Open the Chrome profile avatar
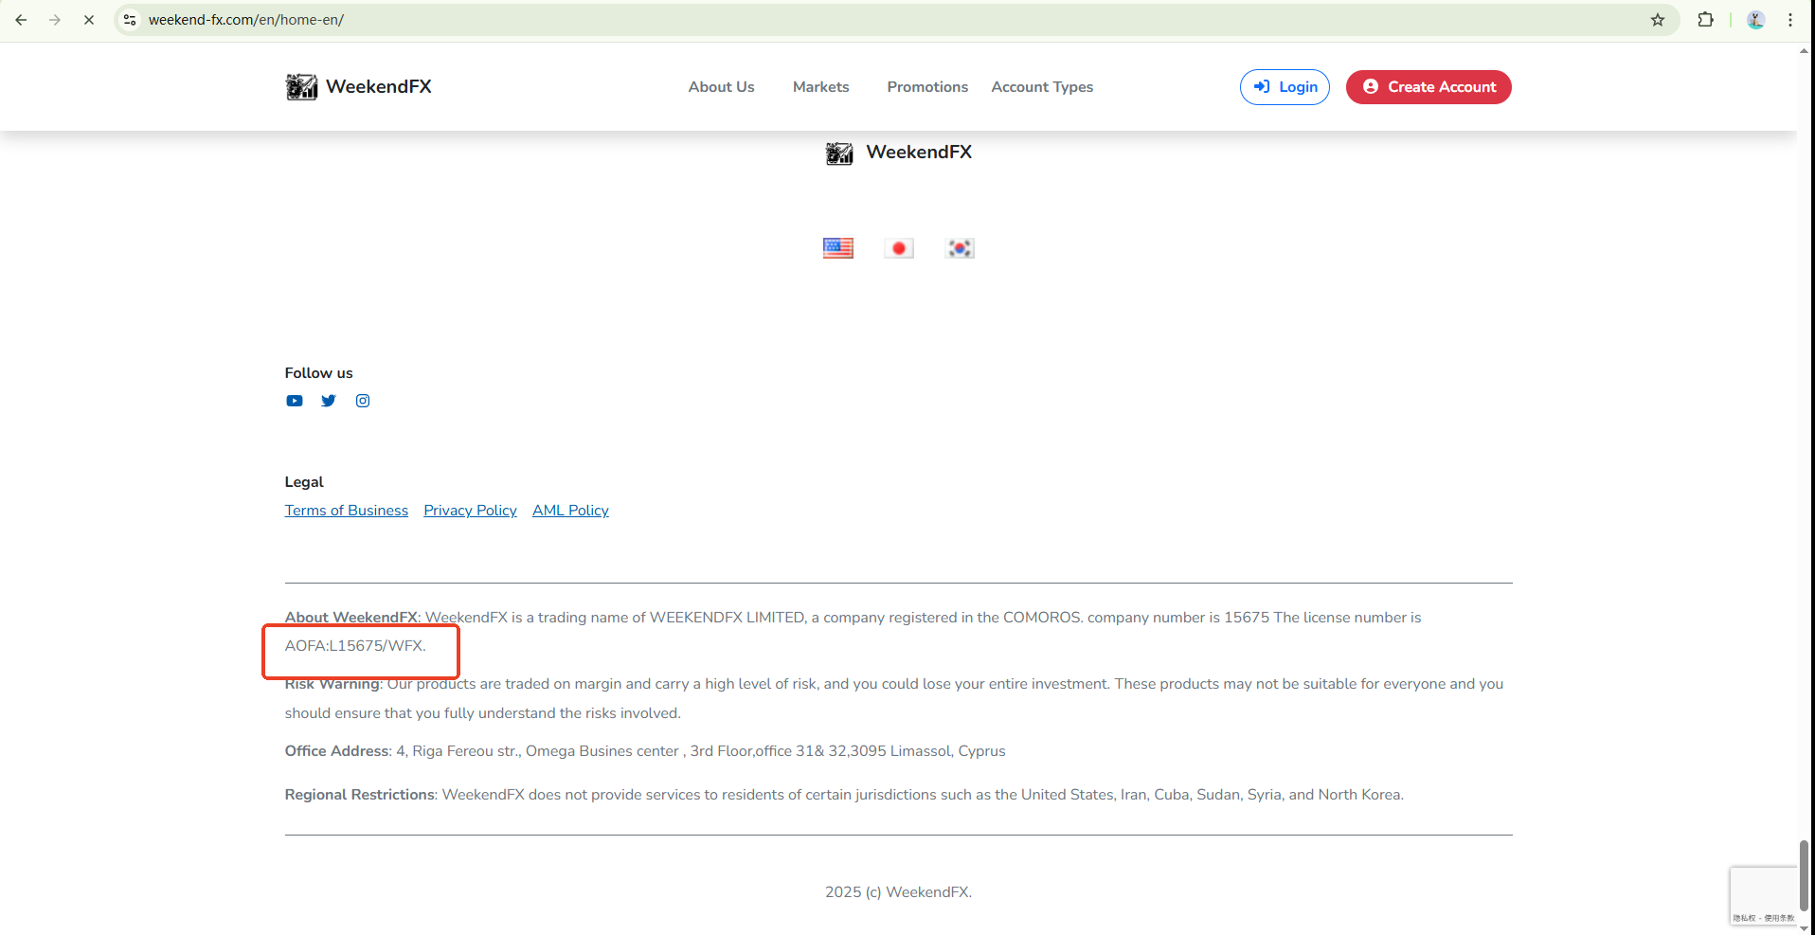The image size is (1815, 935). click(1755, 20)
